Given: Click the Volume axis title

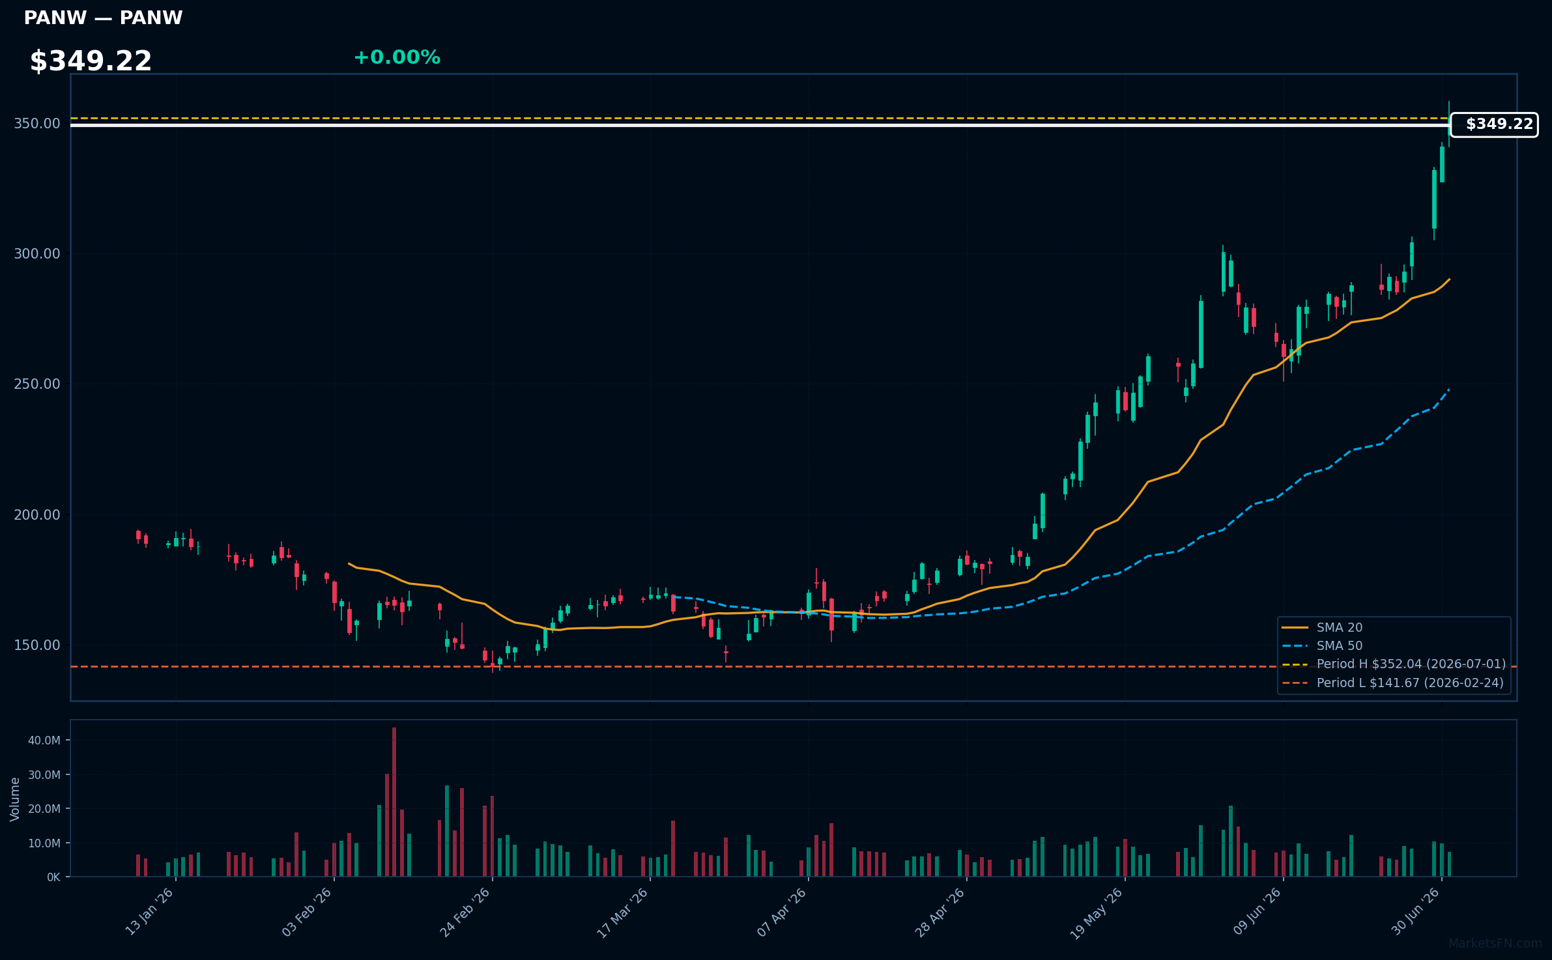Looking at the screenshot, I should 15,799.
